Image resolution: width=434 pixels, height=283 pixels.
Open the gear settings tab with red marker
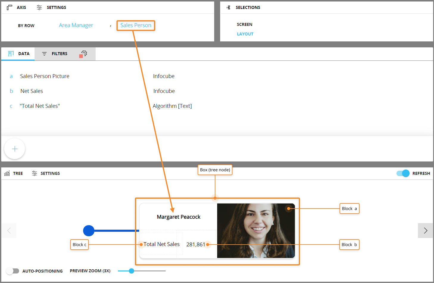pyautogui.click(x=84, y=54)
